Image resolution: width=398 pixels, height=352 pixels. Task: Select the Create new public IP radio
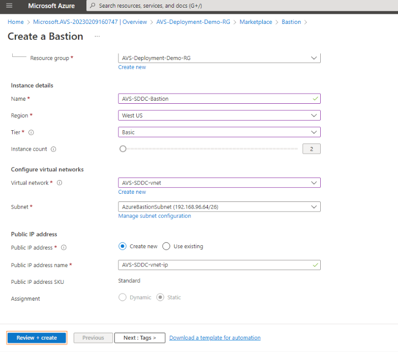[x=123, y=246]
